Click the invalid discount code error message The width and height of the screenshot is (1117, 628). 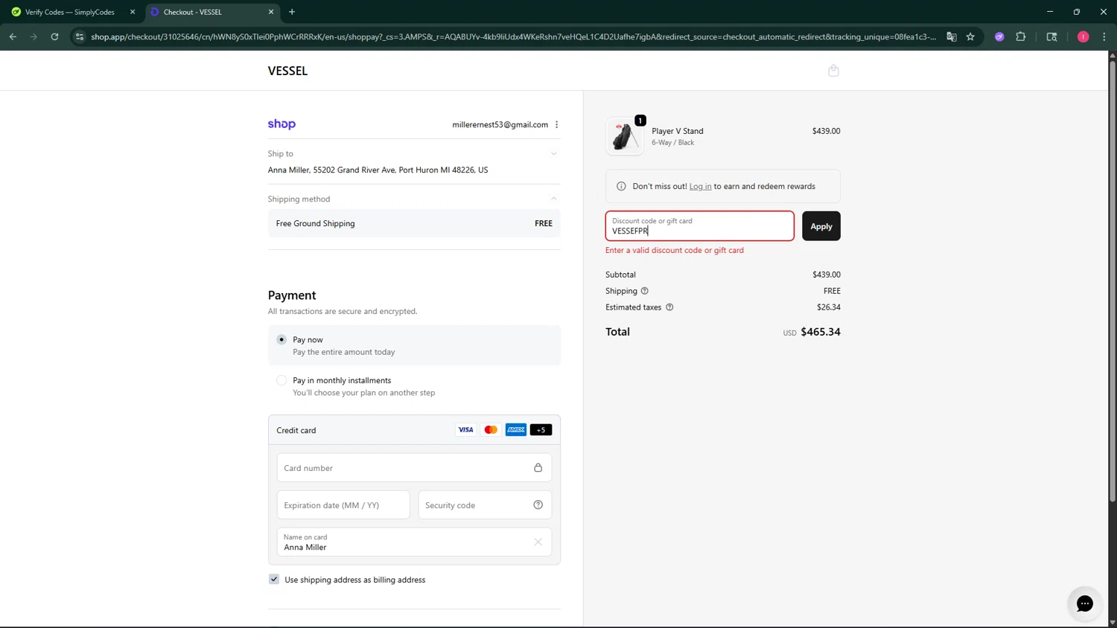point(674,250)
